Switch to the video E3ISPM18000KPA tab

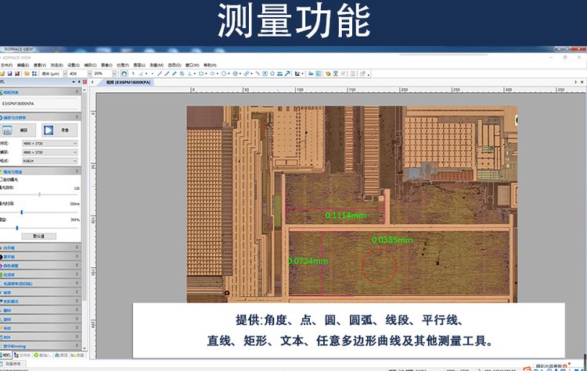pos(128,82)
